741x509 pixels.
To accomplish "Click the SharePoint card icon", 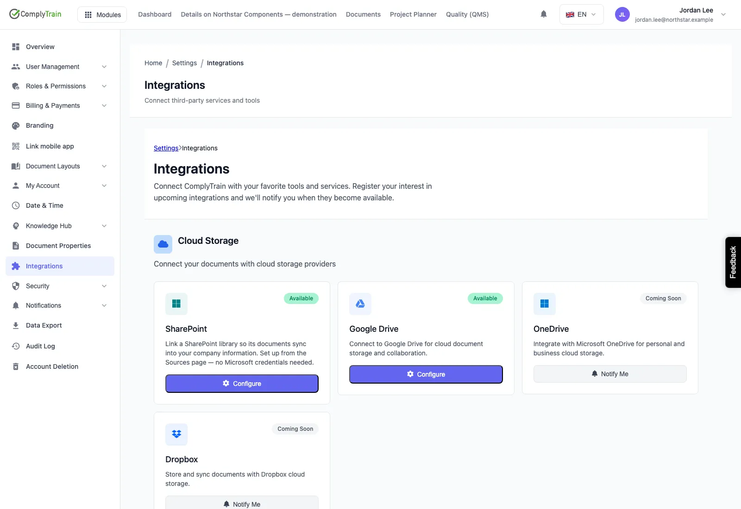I will point(176,304).
